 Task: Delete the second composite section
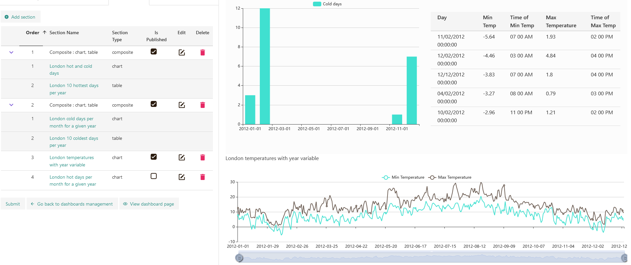tap(203, 105)
